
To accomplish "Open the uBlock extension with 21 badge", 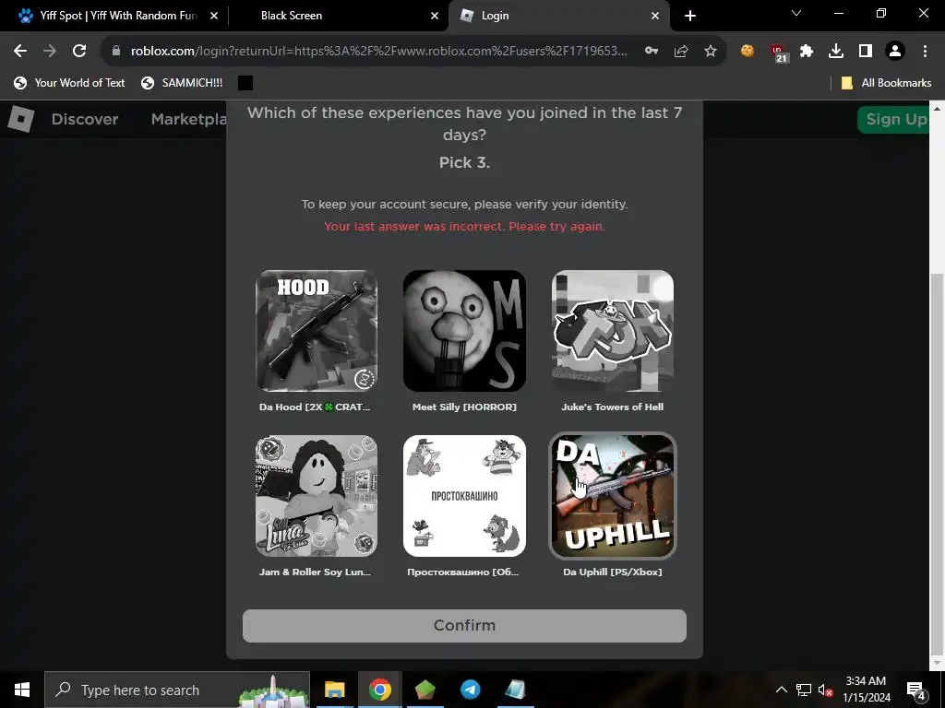I will [778, 53].
